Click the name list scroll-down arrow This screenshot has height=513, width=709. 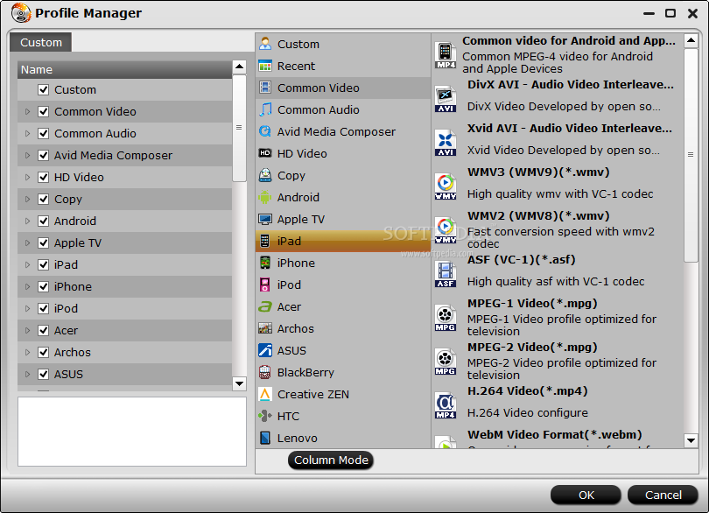(x=239, y=384)
